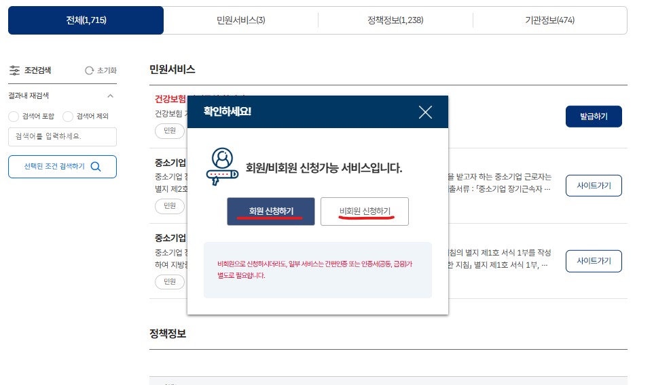Click the 비회원 신청하기 button
The height and width of the screenshot is (385, 654).
point(365,211)
